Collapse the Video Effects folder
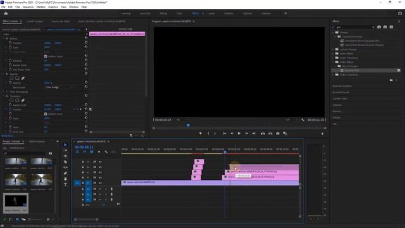 pyautogui.click(x=333, y=62)
